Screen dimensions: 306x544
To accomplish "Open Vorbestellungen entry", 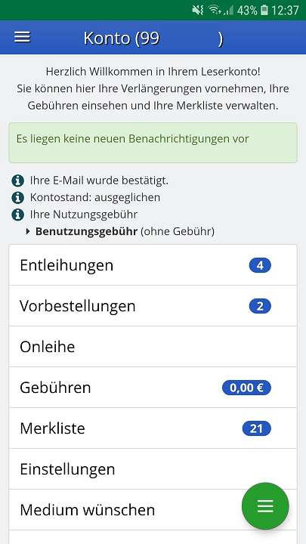I will tap(153, 306).
